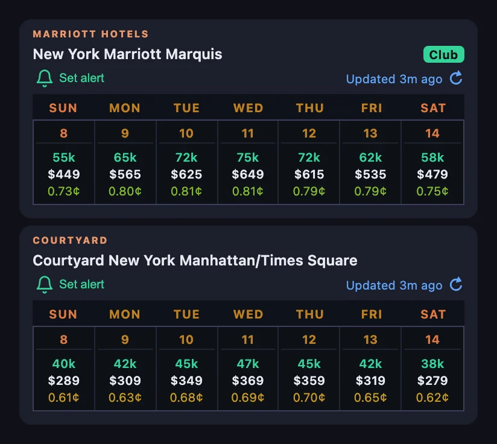Select Courtyard Friday 13 priced $319
The width and height of the screenshot is (497, 444).
[370, 369]
